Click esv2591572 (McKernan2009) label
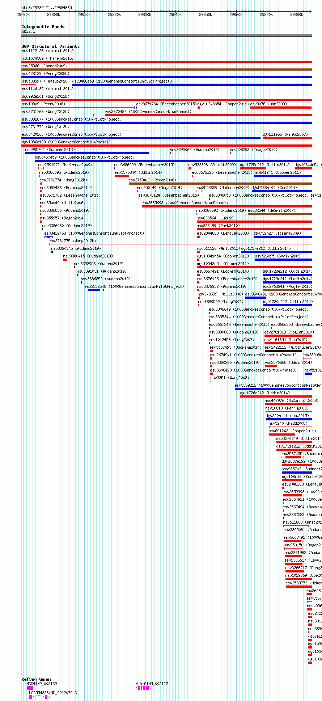The width and height of the screenshot is (322, 701). pyautogui.click(x=65, y=165)
